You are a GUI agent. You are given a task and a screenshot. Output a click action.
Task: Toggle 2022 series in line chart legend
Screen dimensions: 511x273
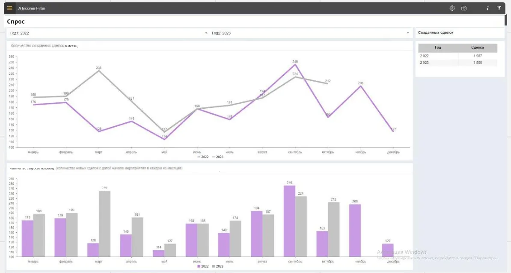(x=203, y=157)
